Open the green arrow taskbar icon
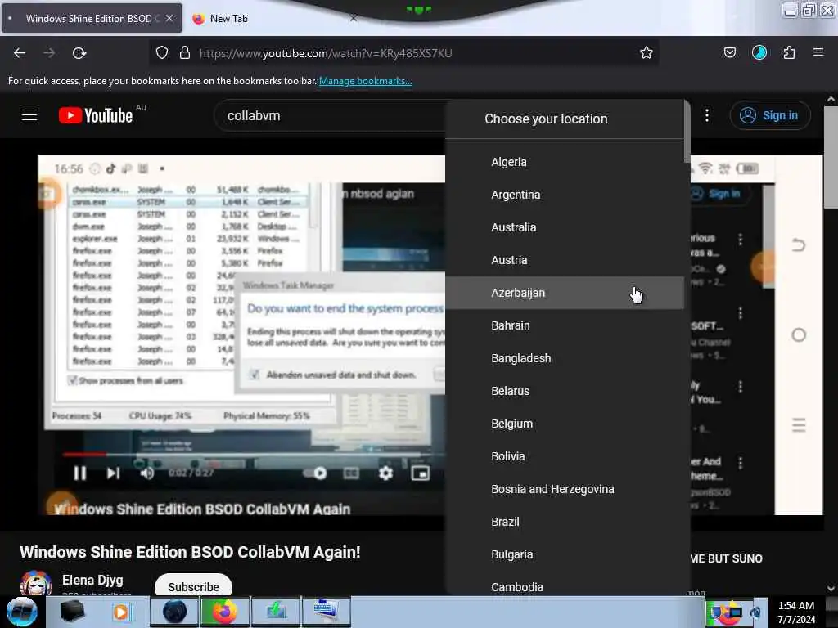The image size is (838, 628). click(276, 612)
